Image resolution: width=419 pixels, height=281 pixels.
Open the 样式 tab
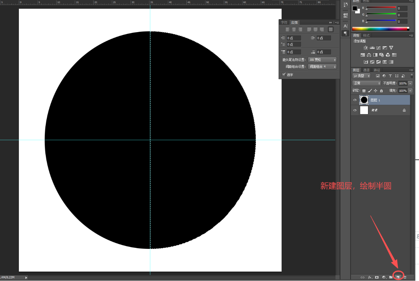click(366, 36)
